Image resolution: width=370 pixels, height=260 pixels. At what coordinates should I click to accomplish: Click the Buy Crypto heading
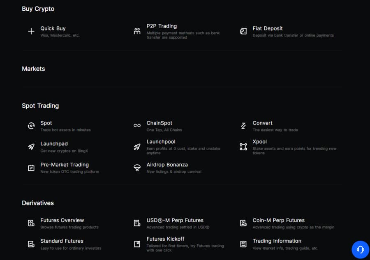(38, 9)
